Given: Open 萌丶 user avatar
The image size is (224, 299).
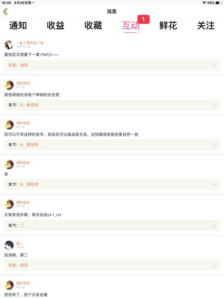Looking at the screenshot, I should click(9, 245).
